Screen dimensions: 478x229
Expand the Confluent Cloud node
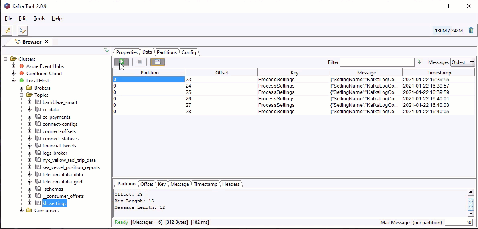(13, 73)
